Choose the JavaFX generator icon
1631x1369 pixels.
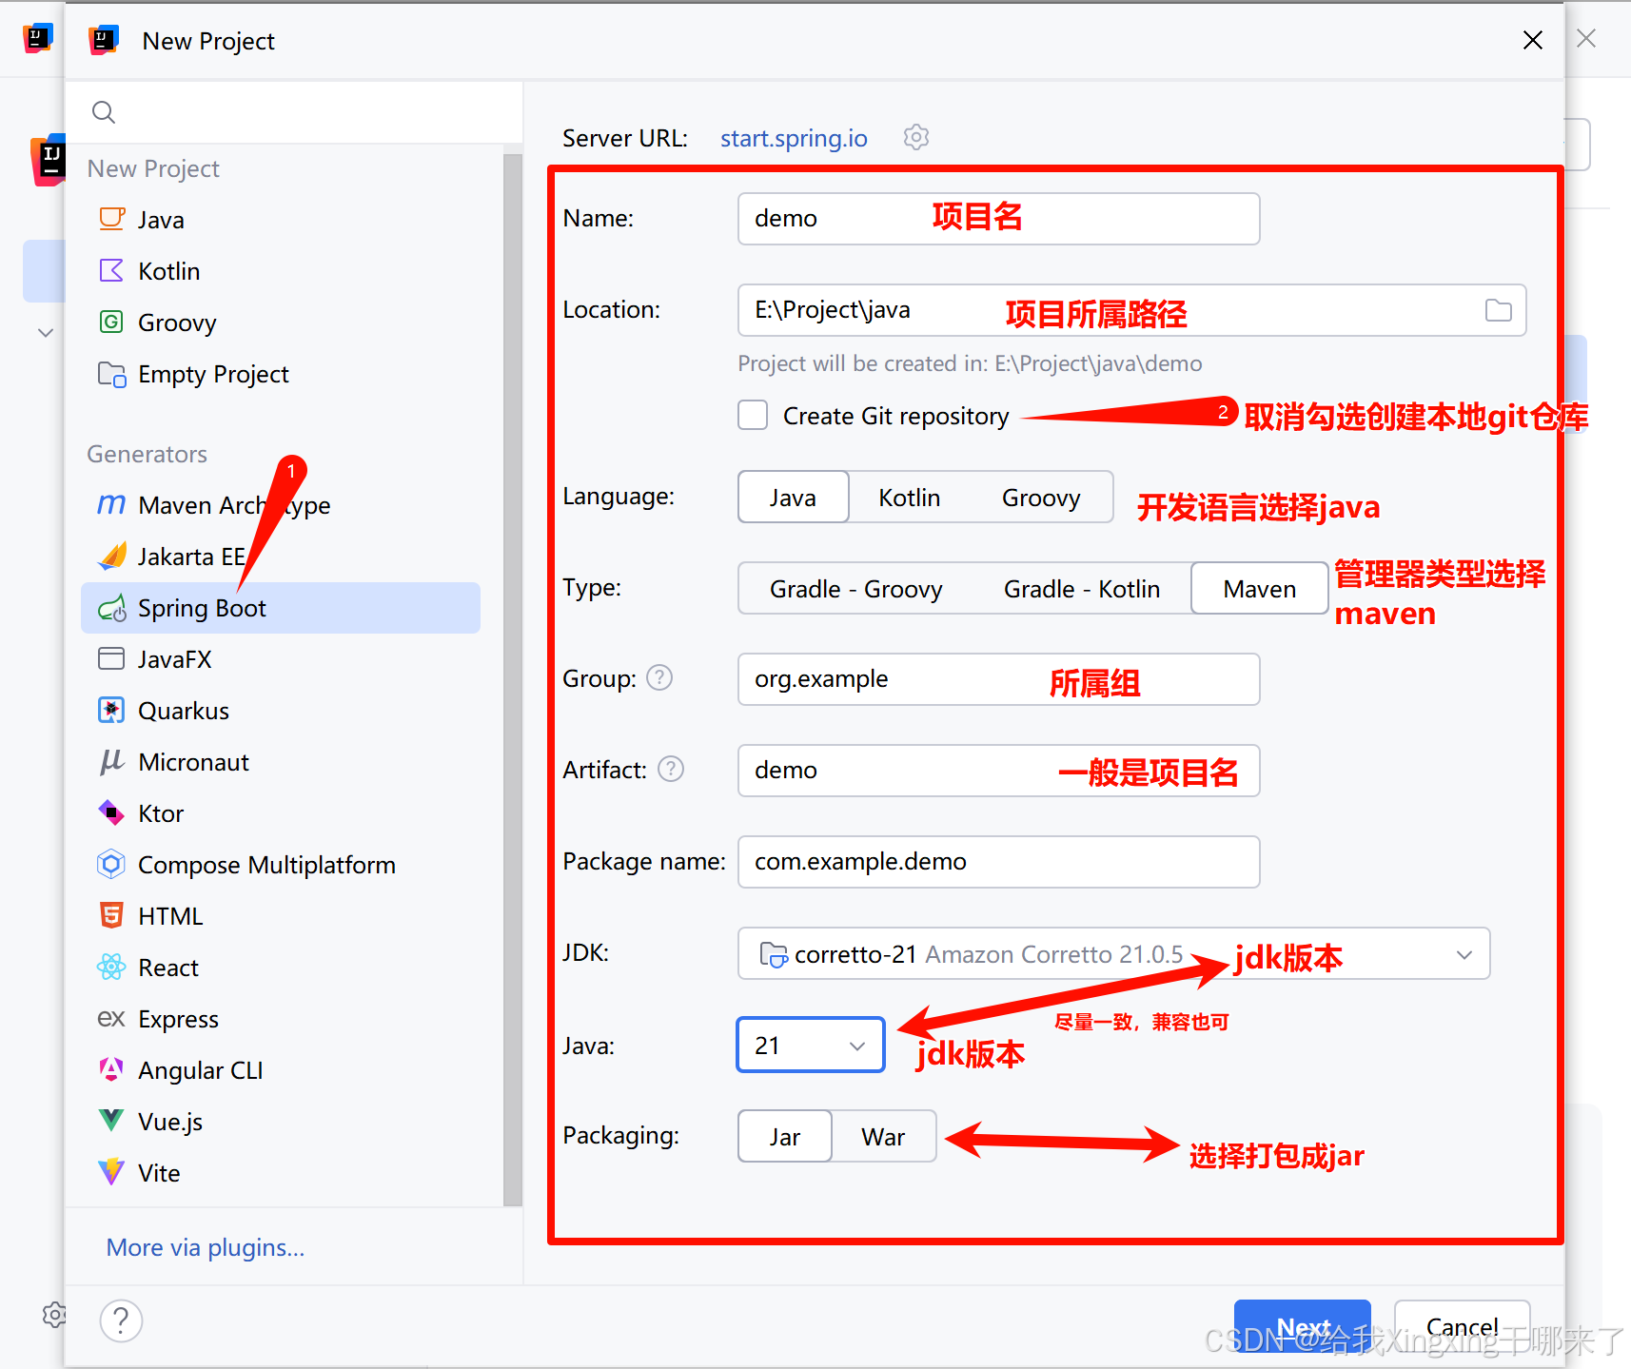click(x=111, y=658)
